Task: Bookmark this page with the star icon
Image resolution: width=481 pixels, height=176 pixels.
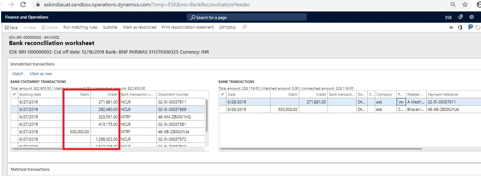Action: pos(465,5)
